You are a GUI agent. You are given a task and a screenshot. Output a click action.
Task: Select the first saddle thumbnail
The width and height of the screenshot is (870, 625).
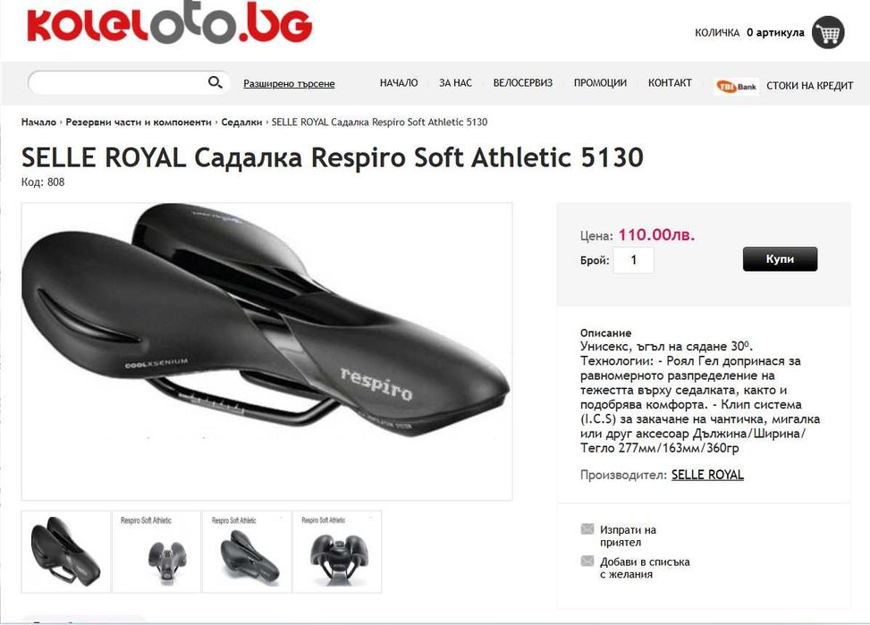coord(66,552)
